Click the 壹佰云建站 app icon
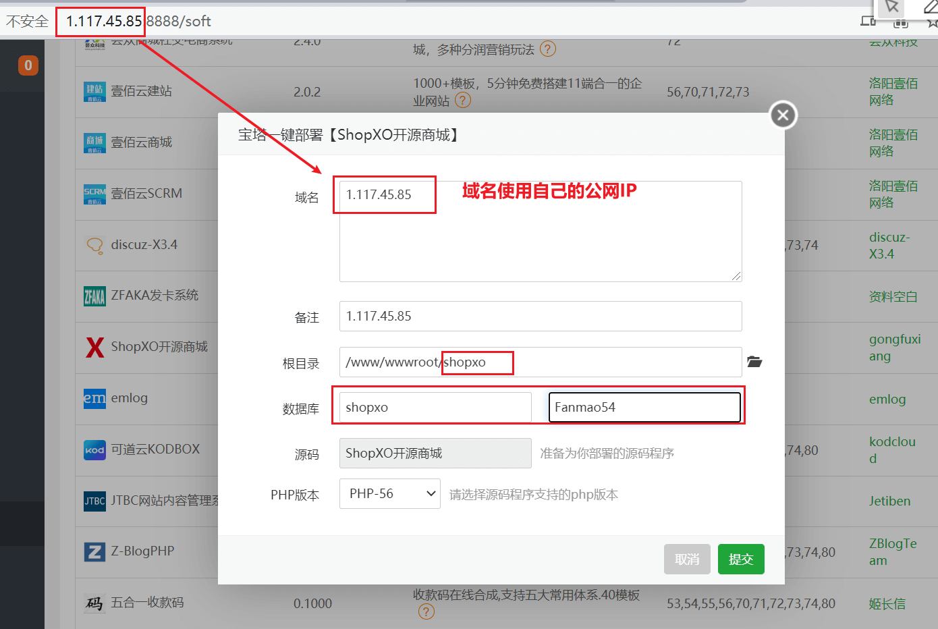 tap(94, 91)
